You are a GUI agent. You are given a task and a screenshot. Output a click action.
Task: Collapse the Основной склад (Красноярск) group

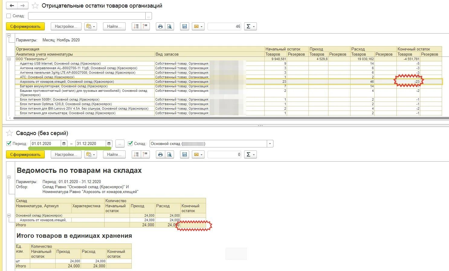coord(9,215)
